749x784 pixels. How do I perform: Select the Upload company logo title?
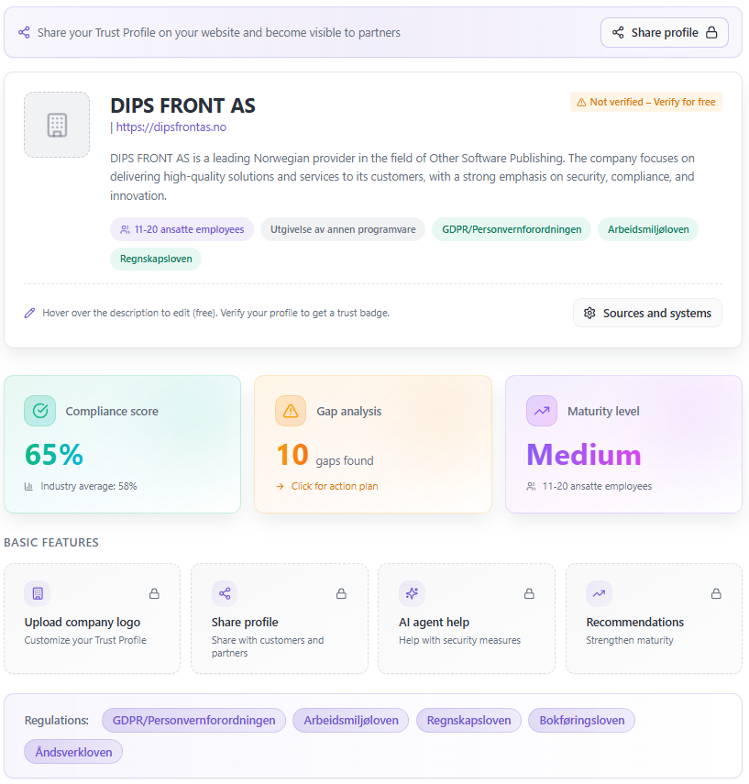pyautogui.click(x=83, y=622)
